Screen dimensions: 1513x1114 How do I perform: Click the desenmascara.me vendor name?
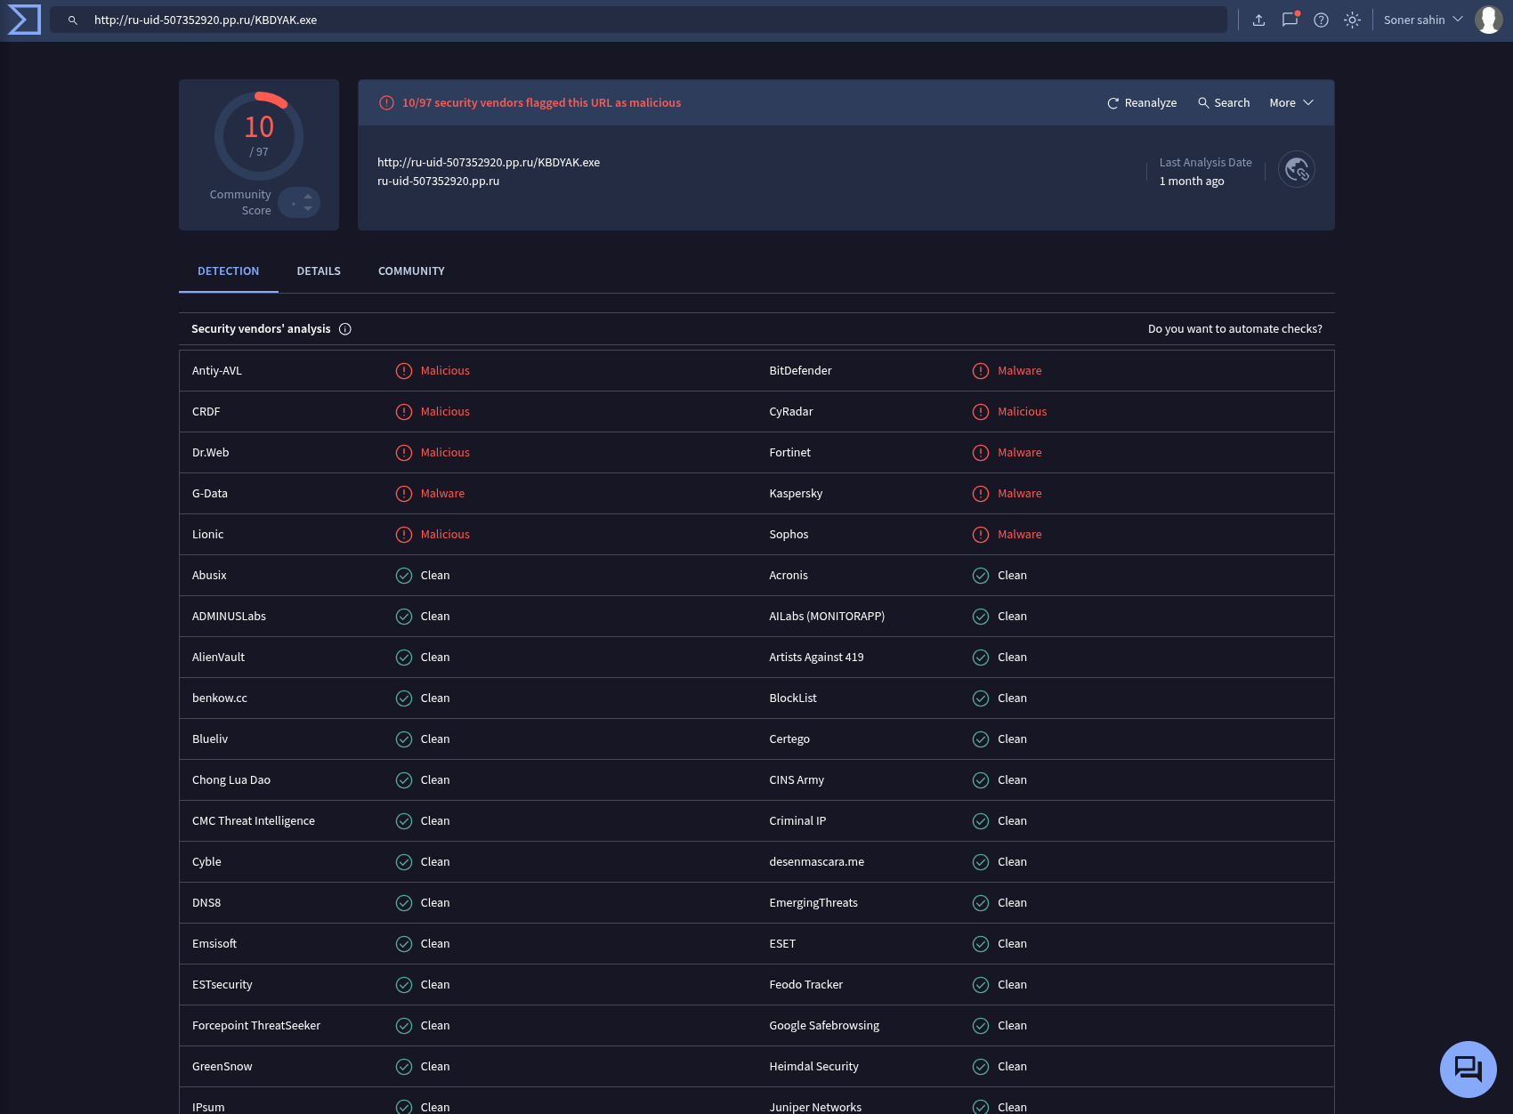click(816, 861)
